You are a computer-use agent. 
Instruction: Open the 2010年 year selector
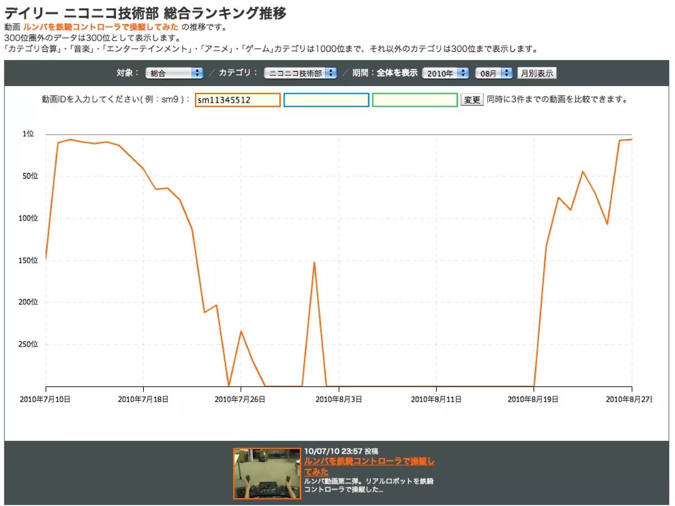445,73
